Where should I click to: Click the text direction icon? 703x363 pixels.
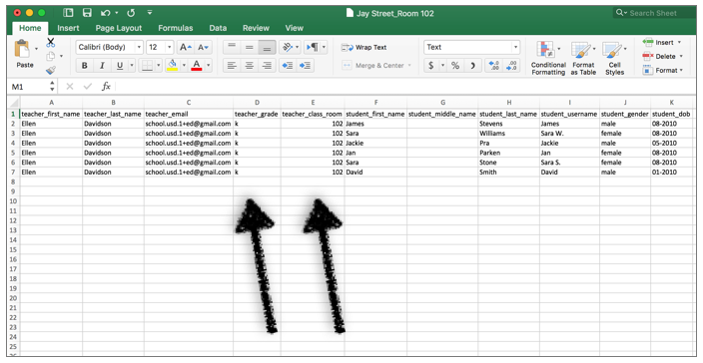coord(312,47)
